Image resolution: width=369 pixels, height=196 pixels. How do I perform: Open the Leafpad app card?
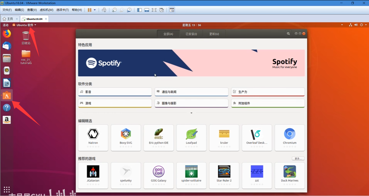click(191, 138)
